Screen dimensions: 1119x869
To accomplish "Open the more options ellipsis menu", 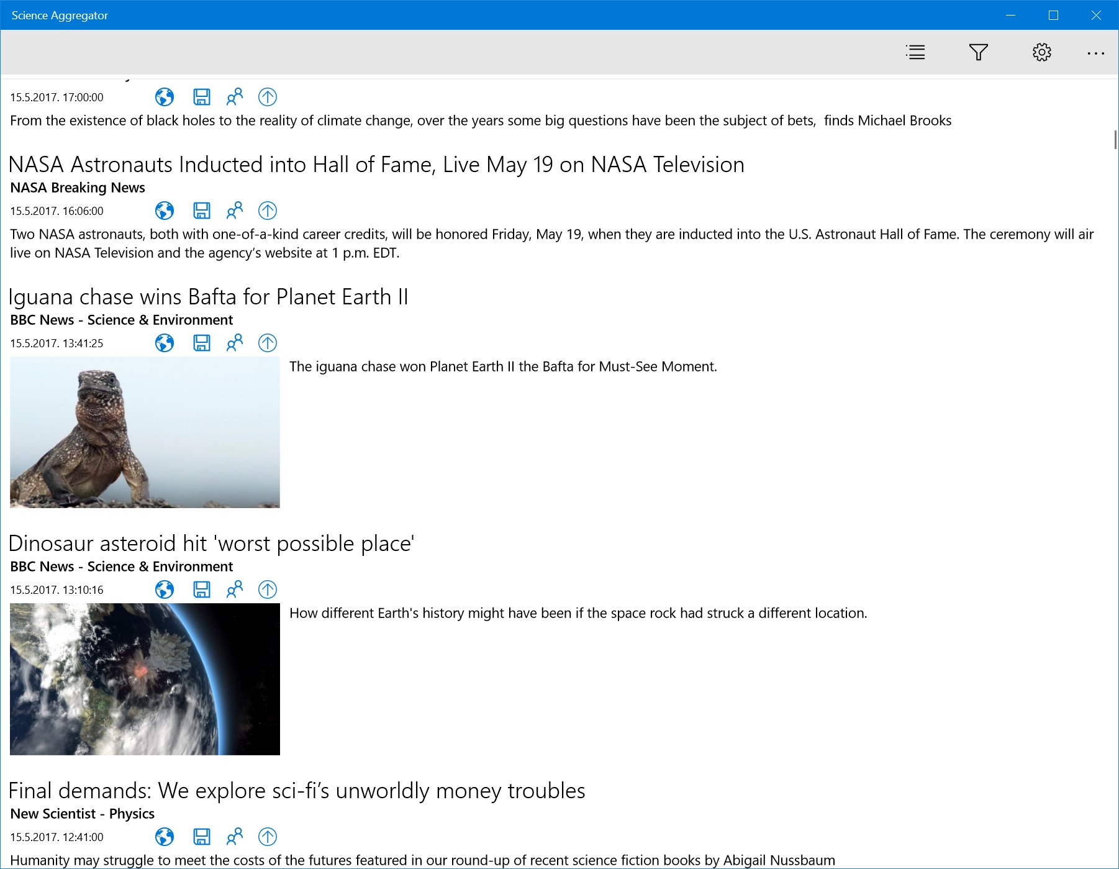I will tap(1096, 53).
